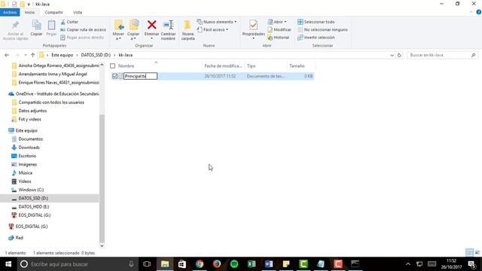The width and height of the screenshot is (482, 271).
Task: Switch to large icons view
Action: (x=477, y=253)
